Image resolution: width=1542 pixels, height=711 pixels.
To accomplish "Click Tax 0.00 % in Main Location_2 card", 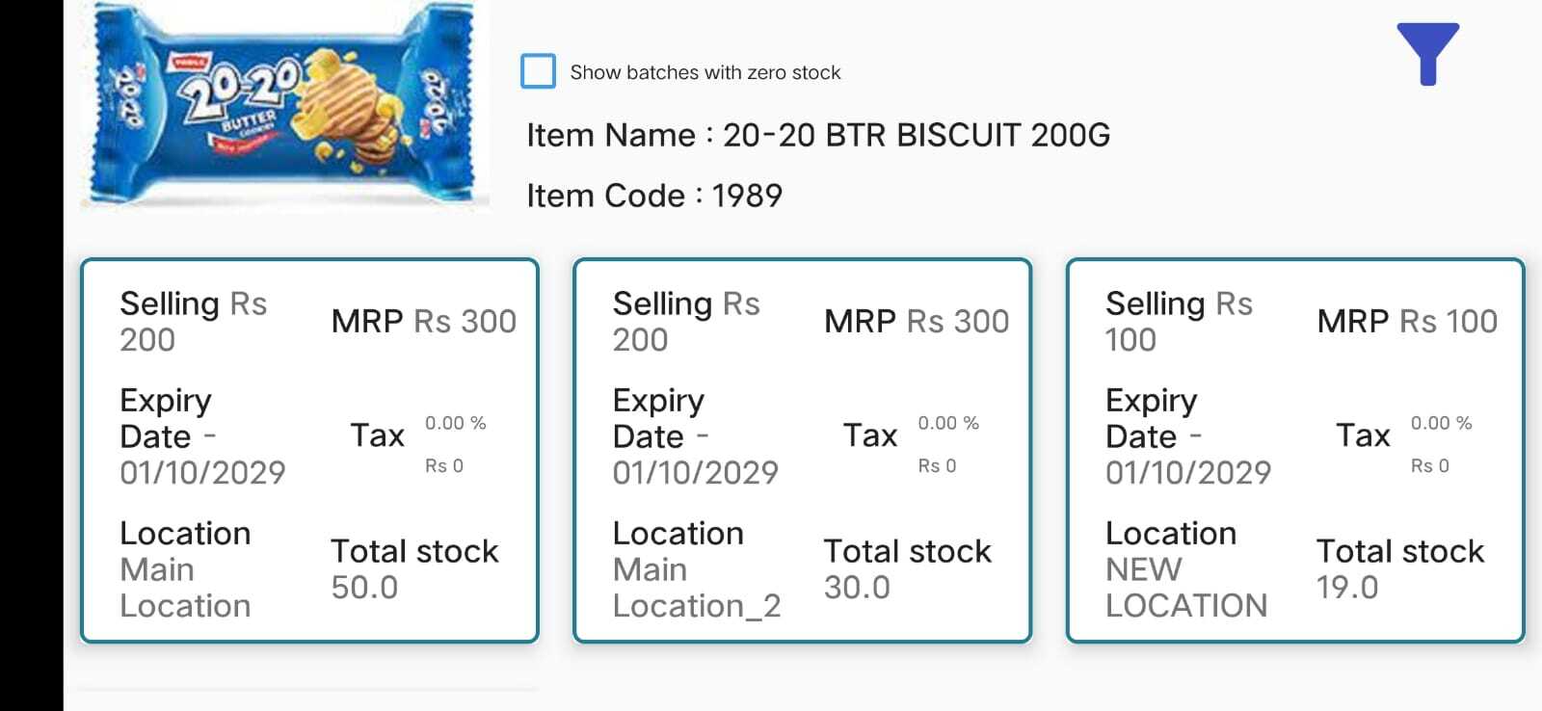I will [947, 423].
